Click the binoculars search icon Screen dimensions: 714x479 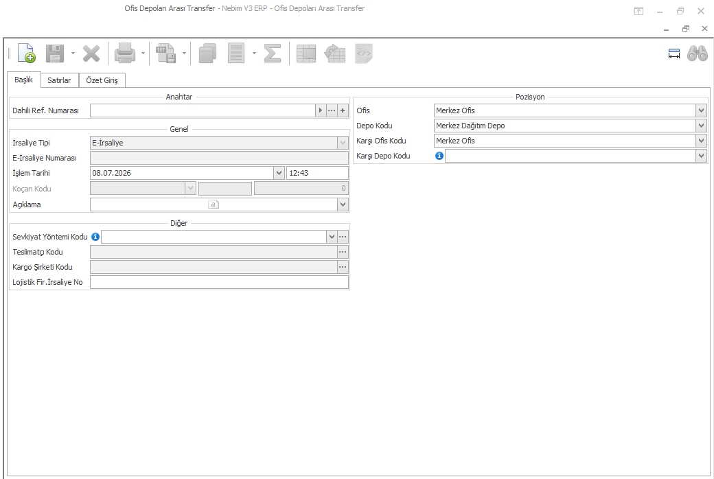point(697,54)
